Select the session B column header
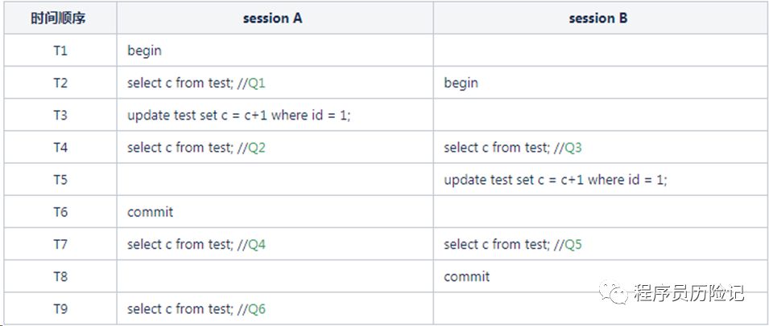The height and width of the screenshot is (326, 769). [x=597, y=18]
